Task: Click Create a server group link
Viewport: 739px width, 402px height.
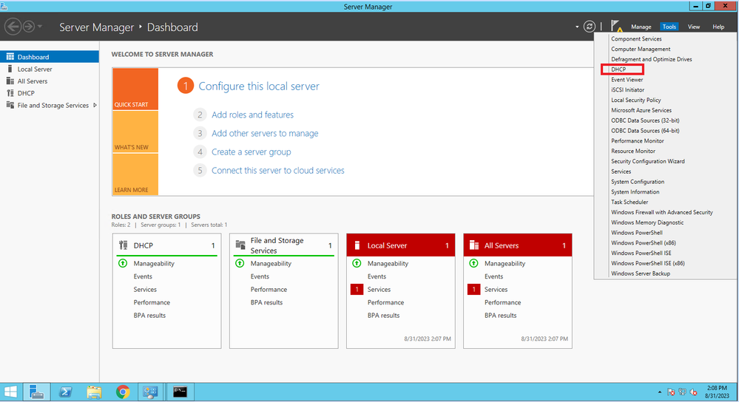Action: point(251,151)
